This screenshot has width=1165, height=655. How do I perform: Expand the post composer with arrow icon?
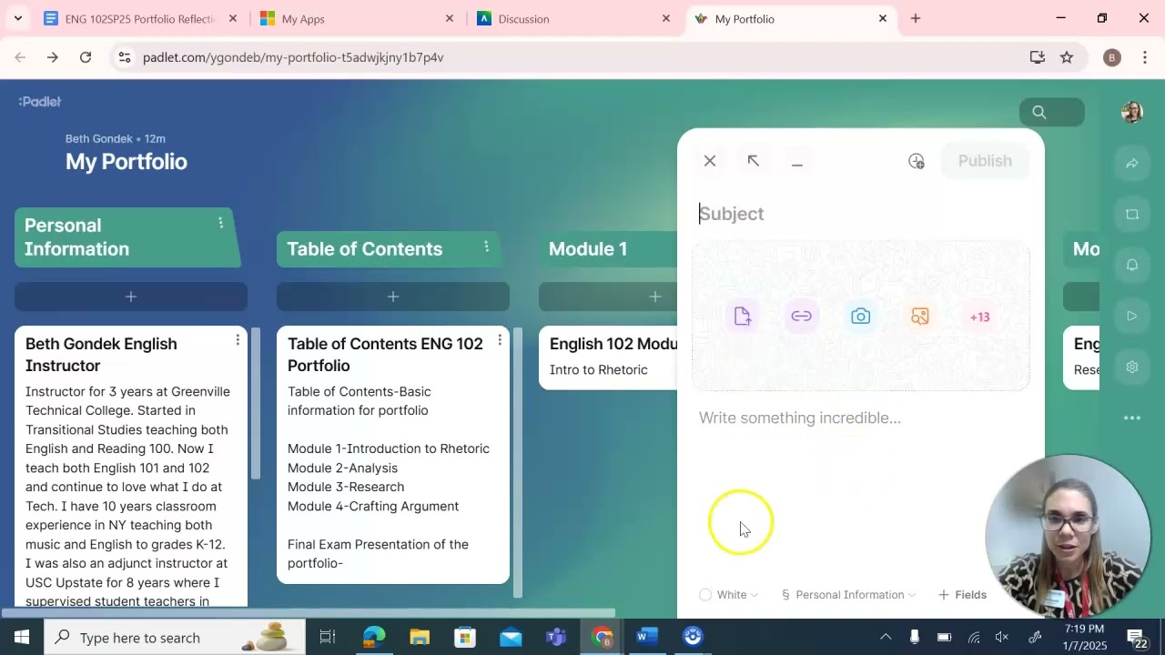click(754, 161)
